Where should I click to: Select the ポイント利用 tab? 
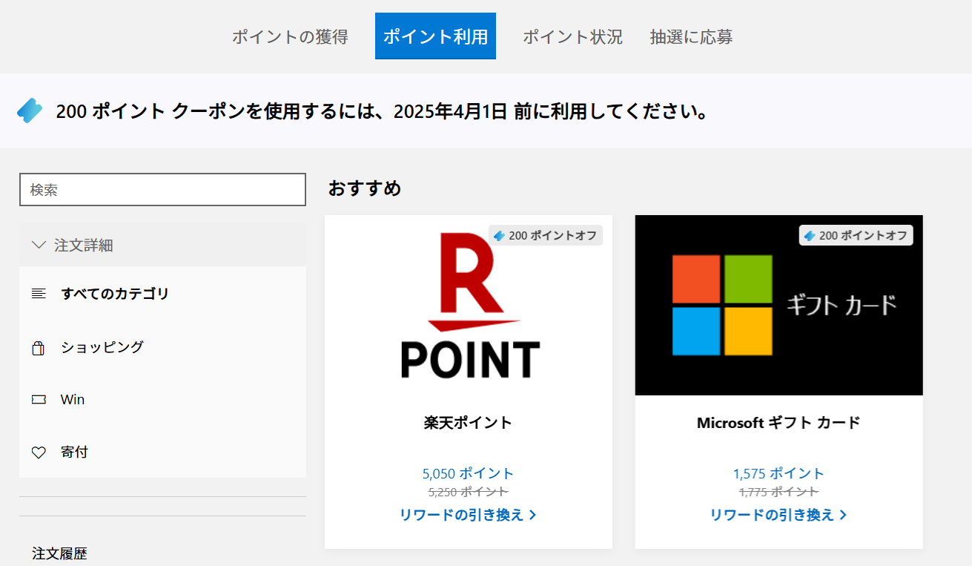(x=435, y=36)
